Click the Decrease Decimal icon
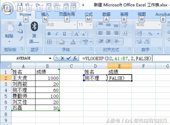This screenshot has height=125, width=170. 146,42
